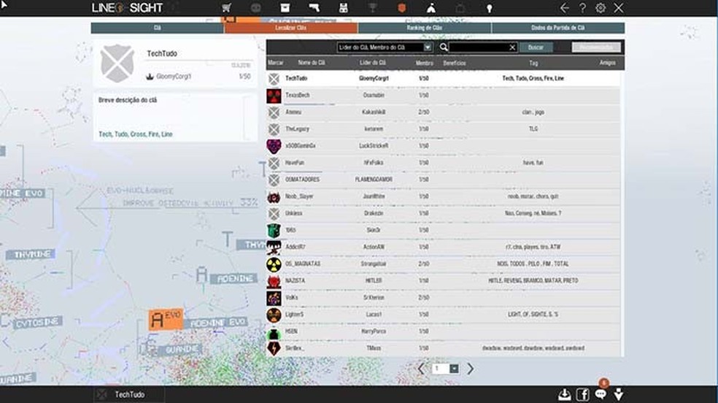
Task: Click the Marcar column header
Action: [275, 63]
